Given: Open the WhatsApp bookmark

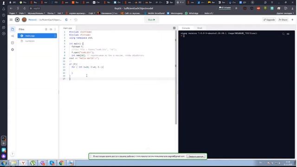Looking at the screenshot, I should (192, 13).
